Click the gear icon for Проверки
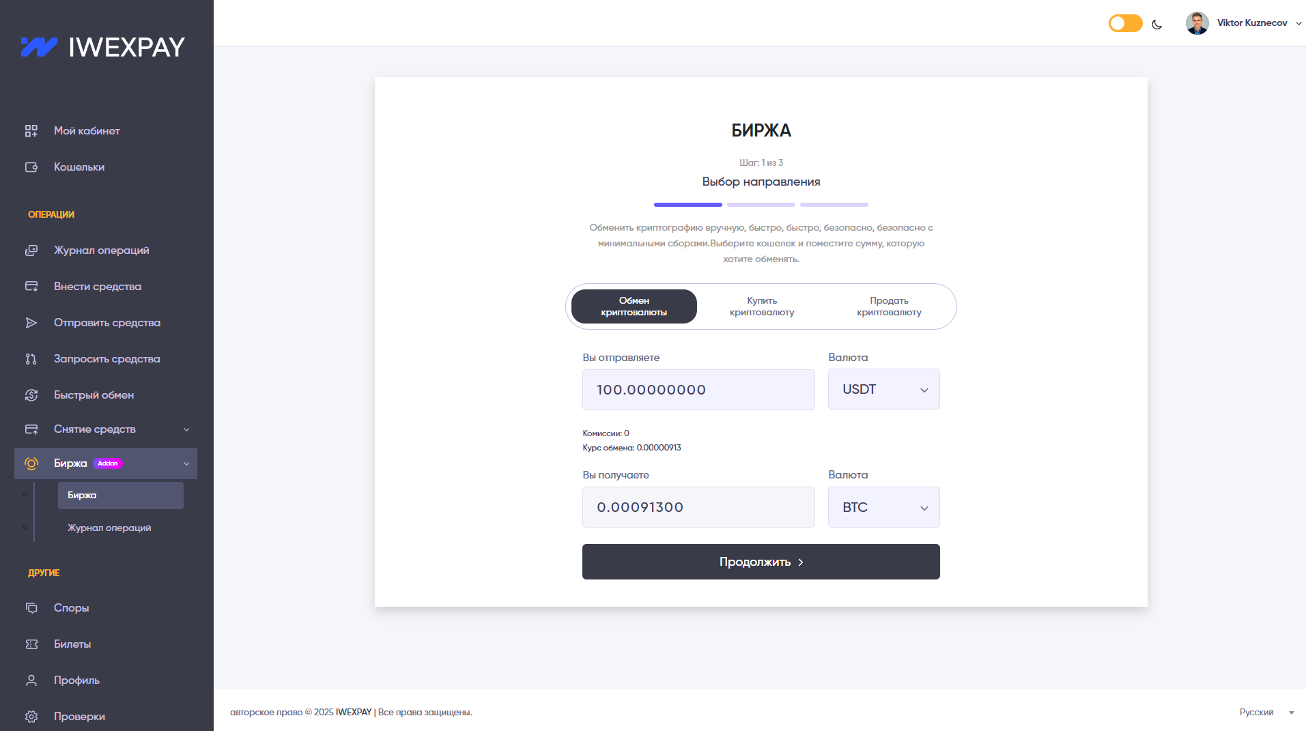The height and width of the screenshot is (731, 1306). click(x=31, y=717)
